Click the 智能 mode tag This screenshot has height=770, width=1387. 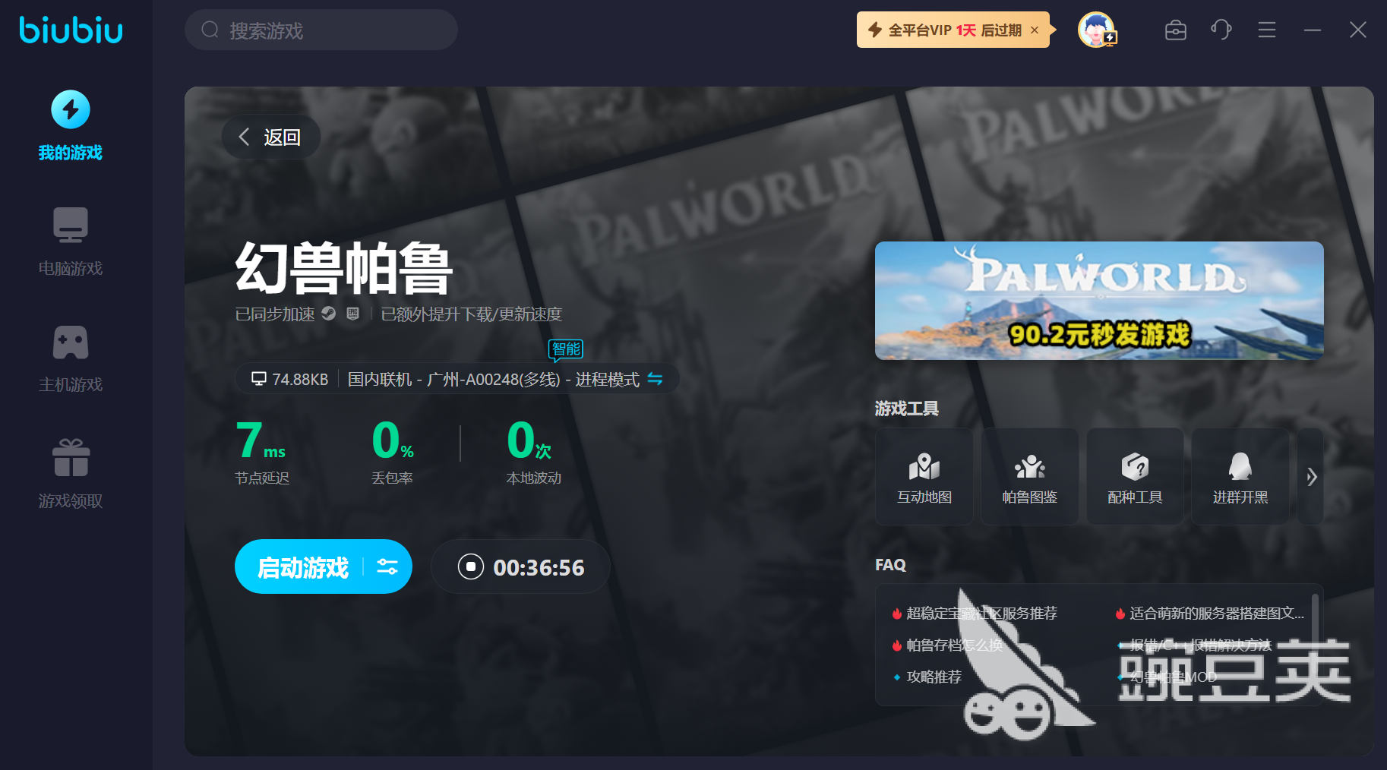[x=566, y=349]
